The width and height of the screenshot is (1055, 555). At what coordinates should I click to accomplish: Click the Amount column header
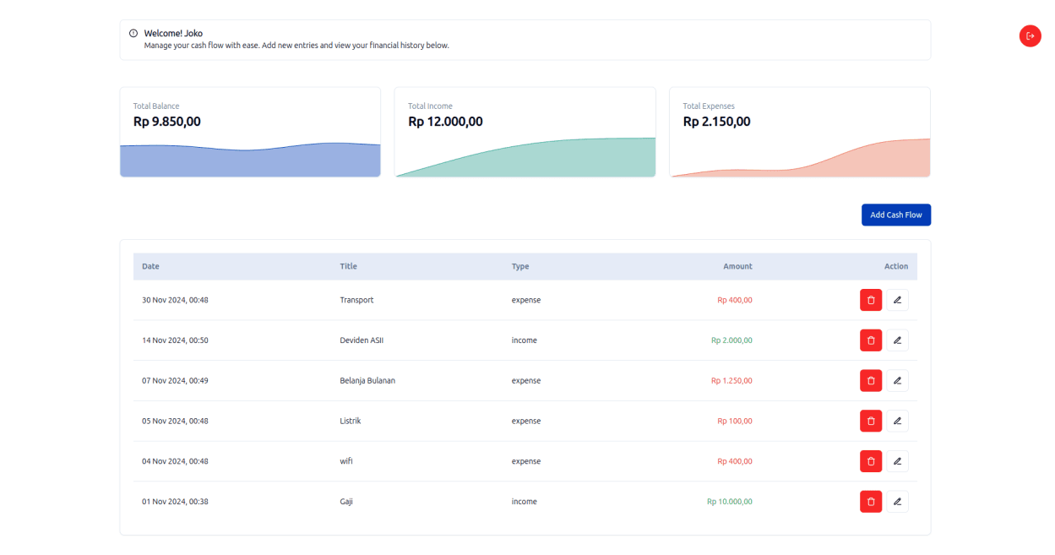(x=737, y=266)
